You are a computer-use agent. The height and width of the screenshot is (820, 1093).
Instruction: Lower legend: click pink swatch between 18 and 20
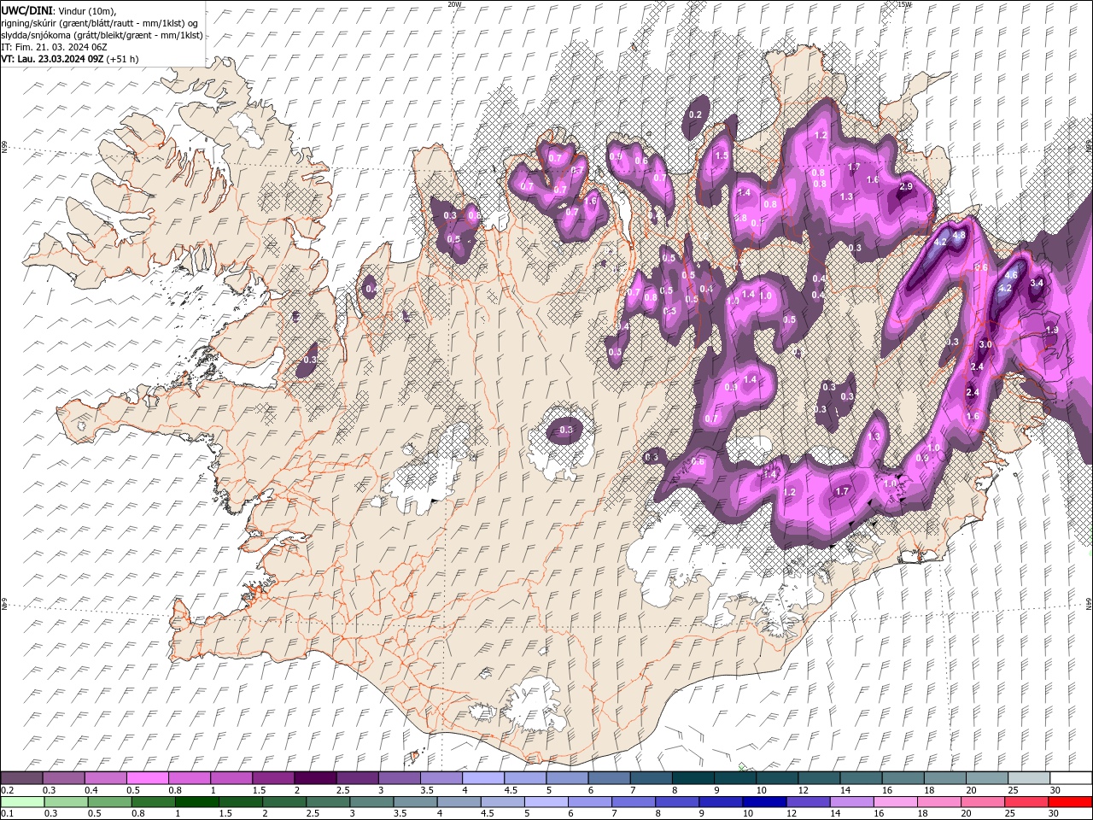(939, 802)
